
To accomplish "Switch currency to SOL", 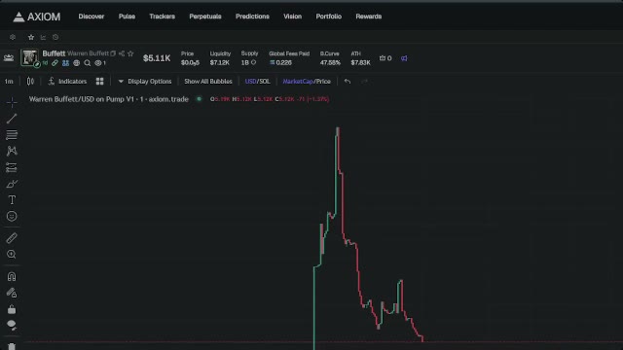I will (x=265, y=82).
